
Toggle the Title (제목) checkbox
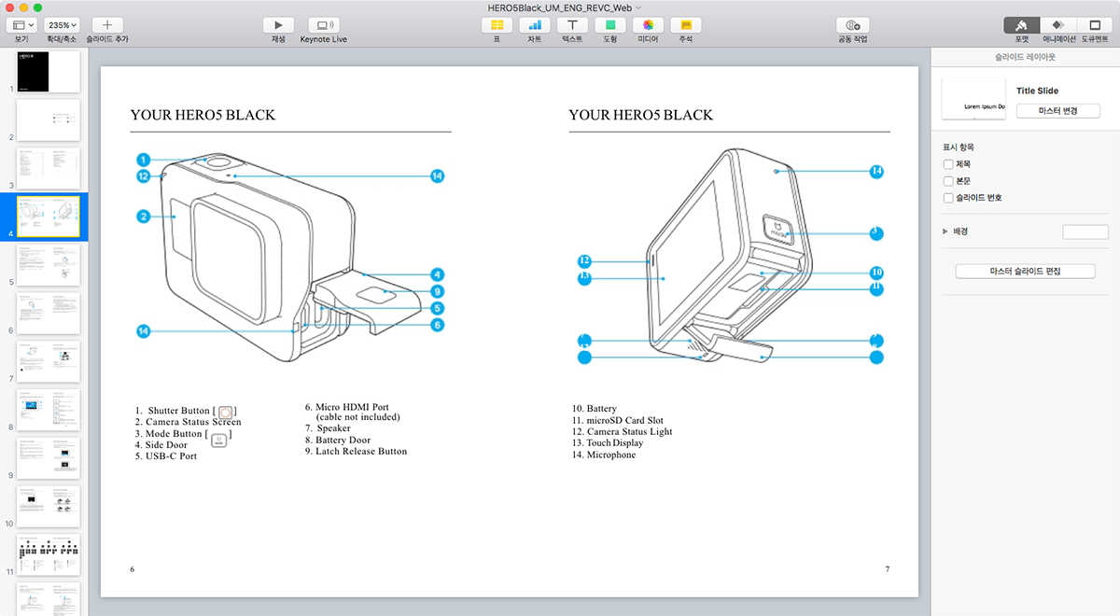(948, 164)
